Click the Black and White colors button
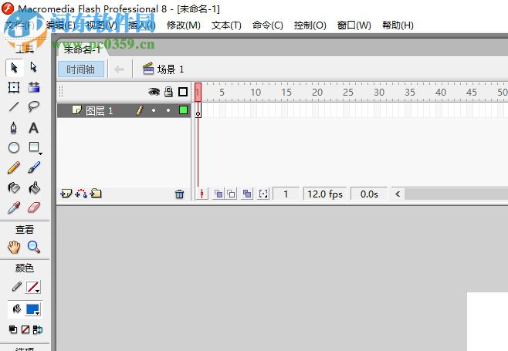 pyautogui.click(x=13, y=329)
